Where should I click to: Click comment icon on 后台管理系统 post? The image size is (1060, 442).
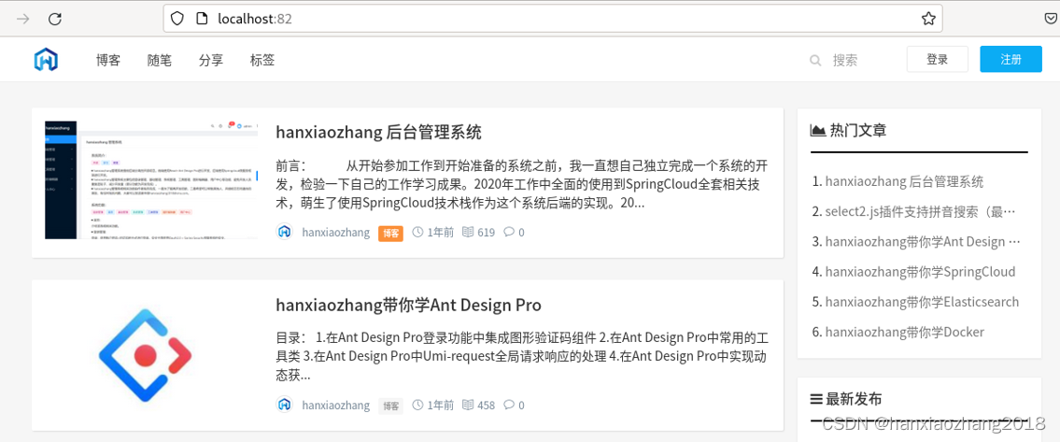[509, 232]
